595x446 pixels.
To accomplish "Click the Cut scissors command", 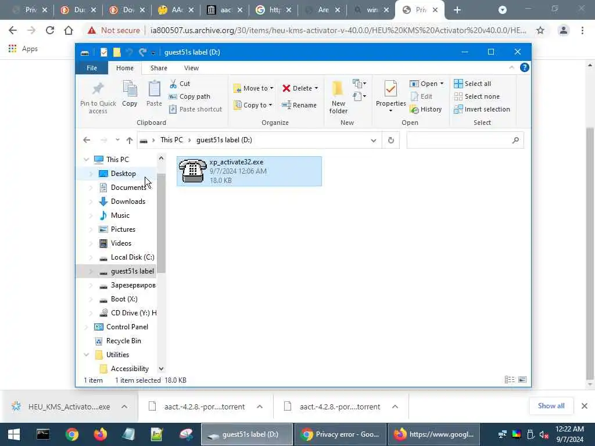I will pyautogui.click(x=180, y=84).
